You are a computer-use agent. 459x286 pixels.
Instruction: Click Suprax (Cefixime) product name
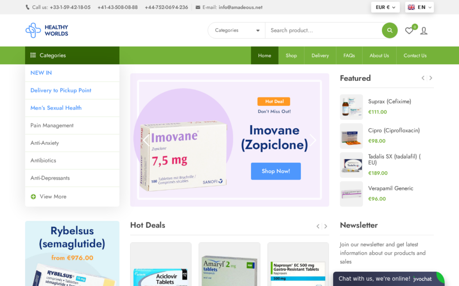pos(390,101)
